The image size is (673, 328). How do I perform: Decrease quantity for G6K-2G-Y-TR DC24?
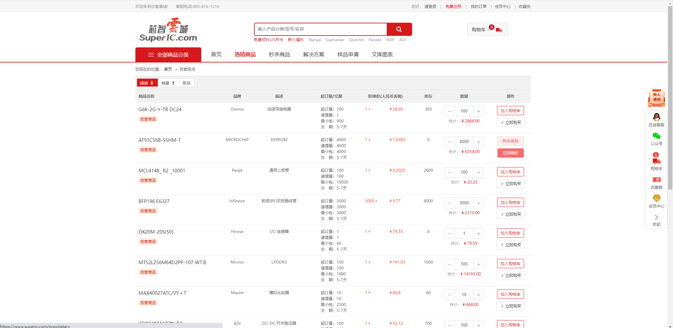[449, 111]
